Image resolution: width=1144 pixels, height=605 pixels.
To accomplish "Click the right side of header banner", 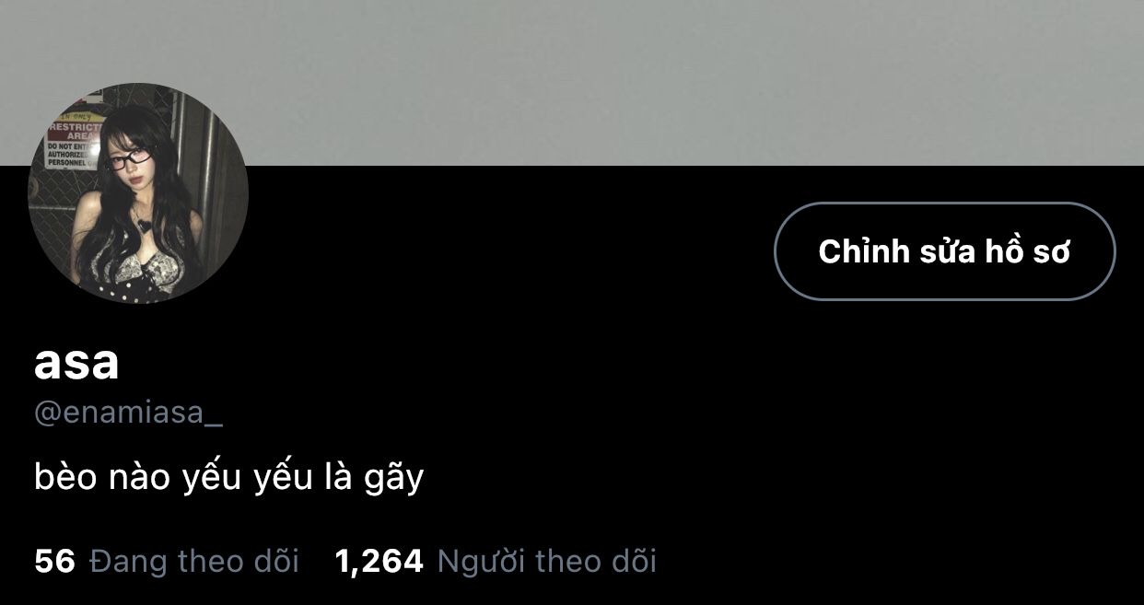I will [x=921, y=83].
